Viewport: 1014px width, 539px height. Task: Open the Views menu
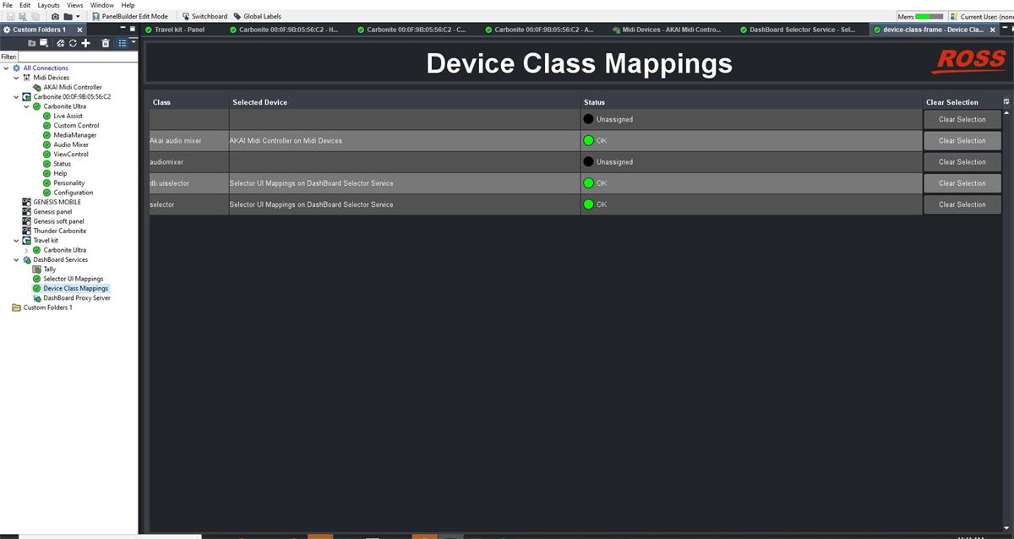(x=74, y=5)
